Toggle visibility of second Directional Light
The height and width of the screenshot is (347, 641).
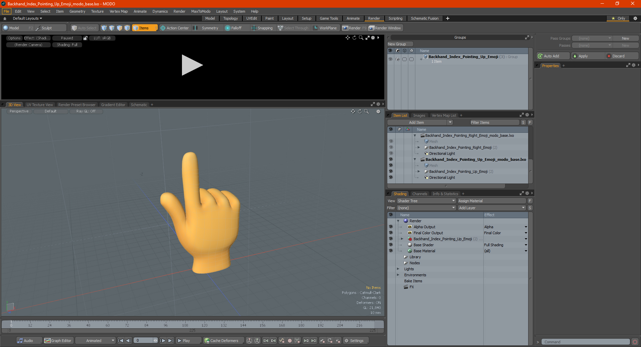coord(391,177)
